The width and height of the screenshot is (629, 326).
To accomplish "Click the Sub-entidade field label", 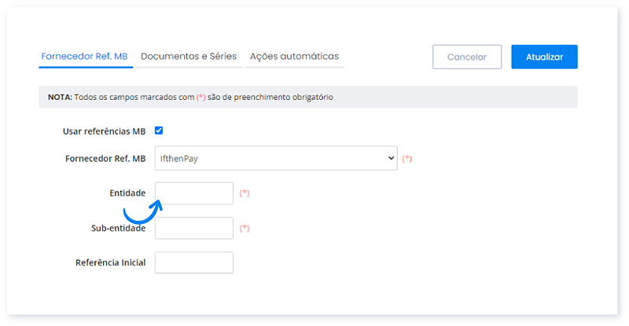I will pos(119,229).
